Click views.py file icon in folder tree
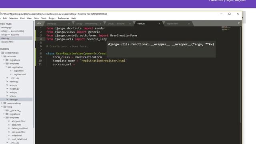The width and height of the screenshot is (256, 144). point(7,100)
